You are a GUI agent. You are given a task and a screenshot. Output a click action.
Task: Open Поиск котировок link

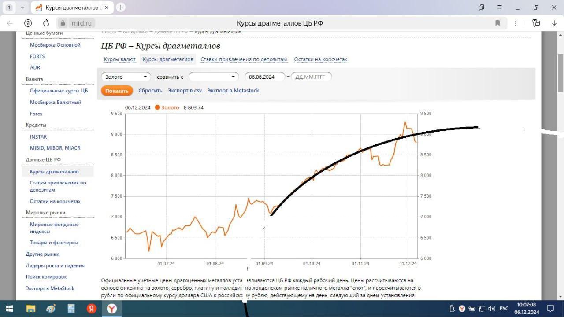click(46, 277)
